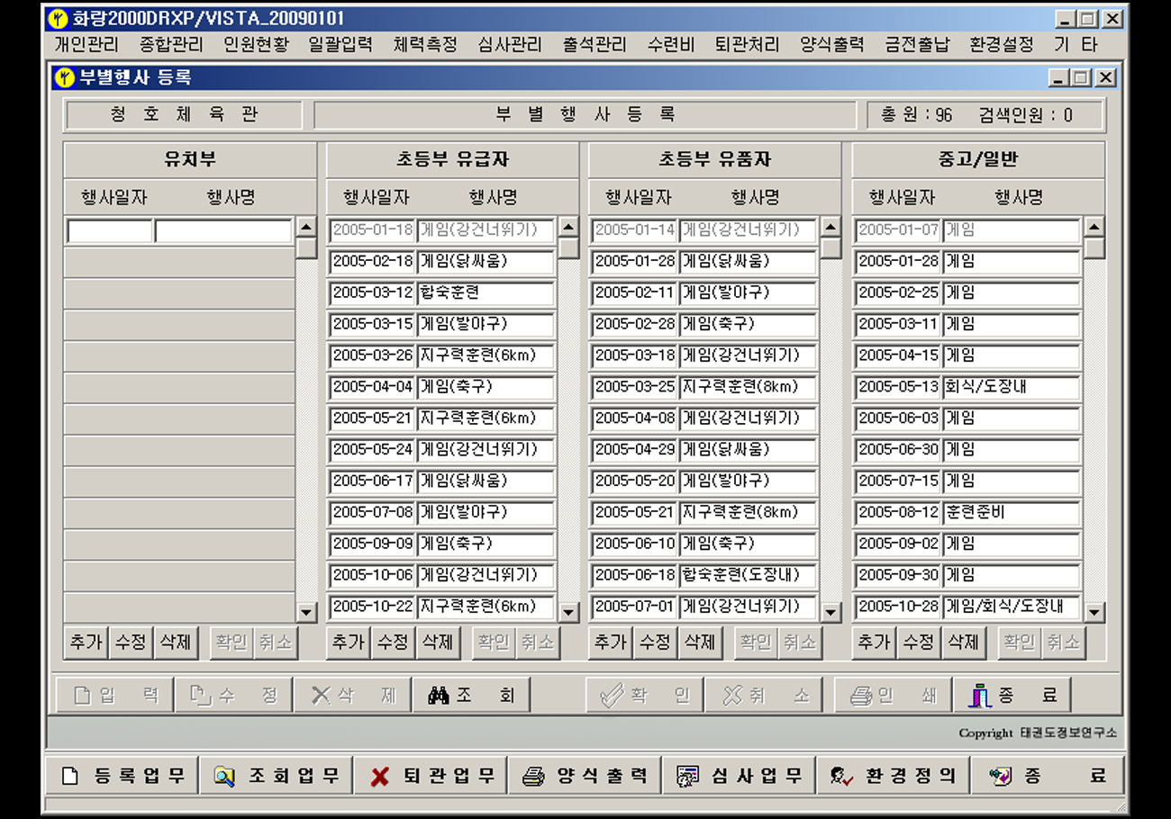Click the 청호체육관 name panel
The width and height of the screenshot is (1171, 819).
coord(184,115)
